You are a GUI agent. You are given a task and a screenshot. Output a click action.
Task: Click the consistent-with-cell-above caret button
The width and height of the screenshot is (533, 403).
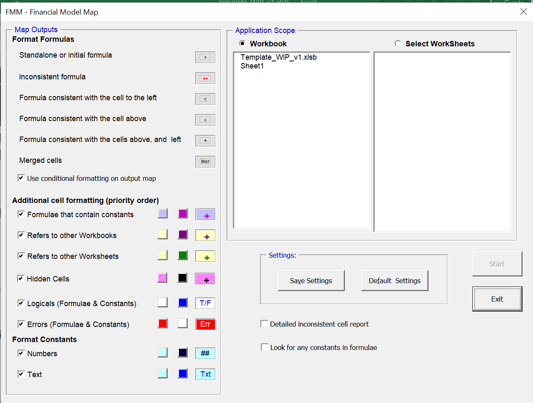point(205,120)
